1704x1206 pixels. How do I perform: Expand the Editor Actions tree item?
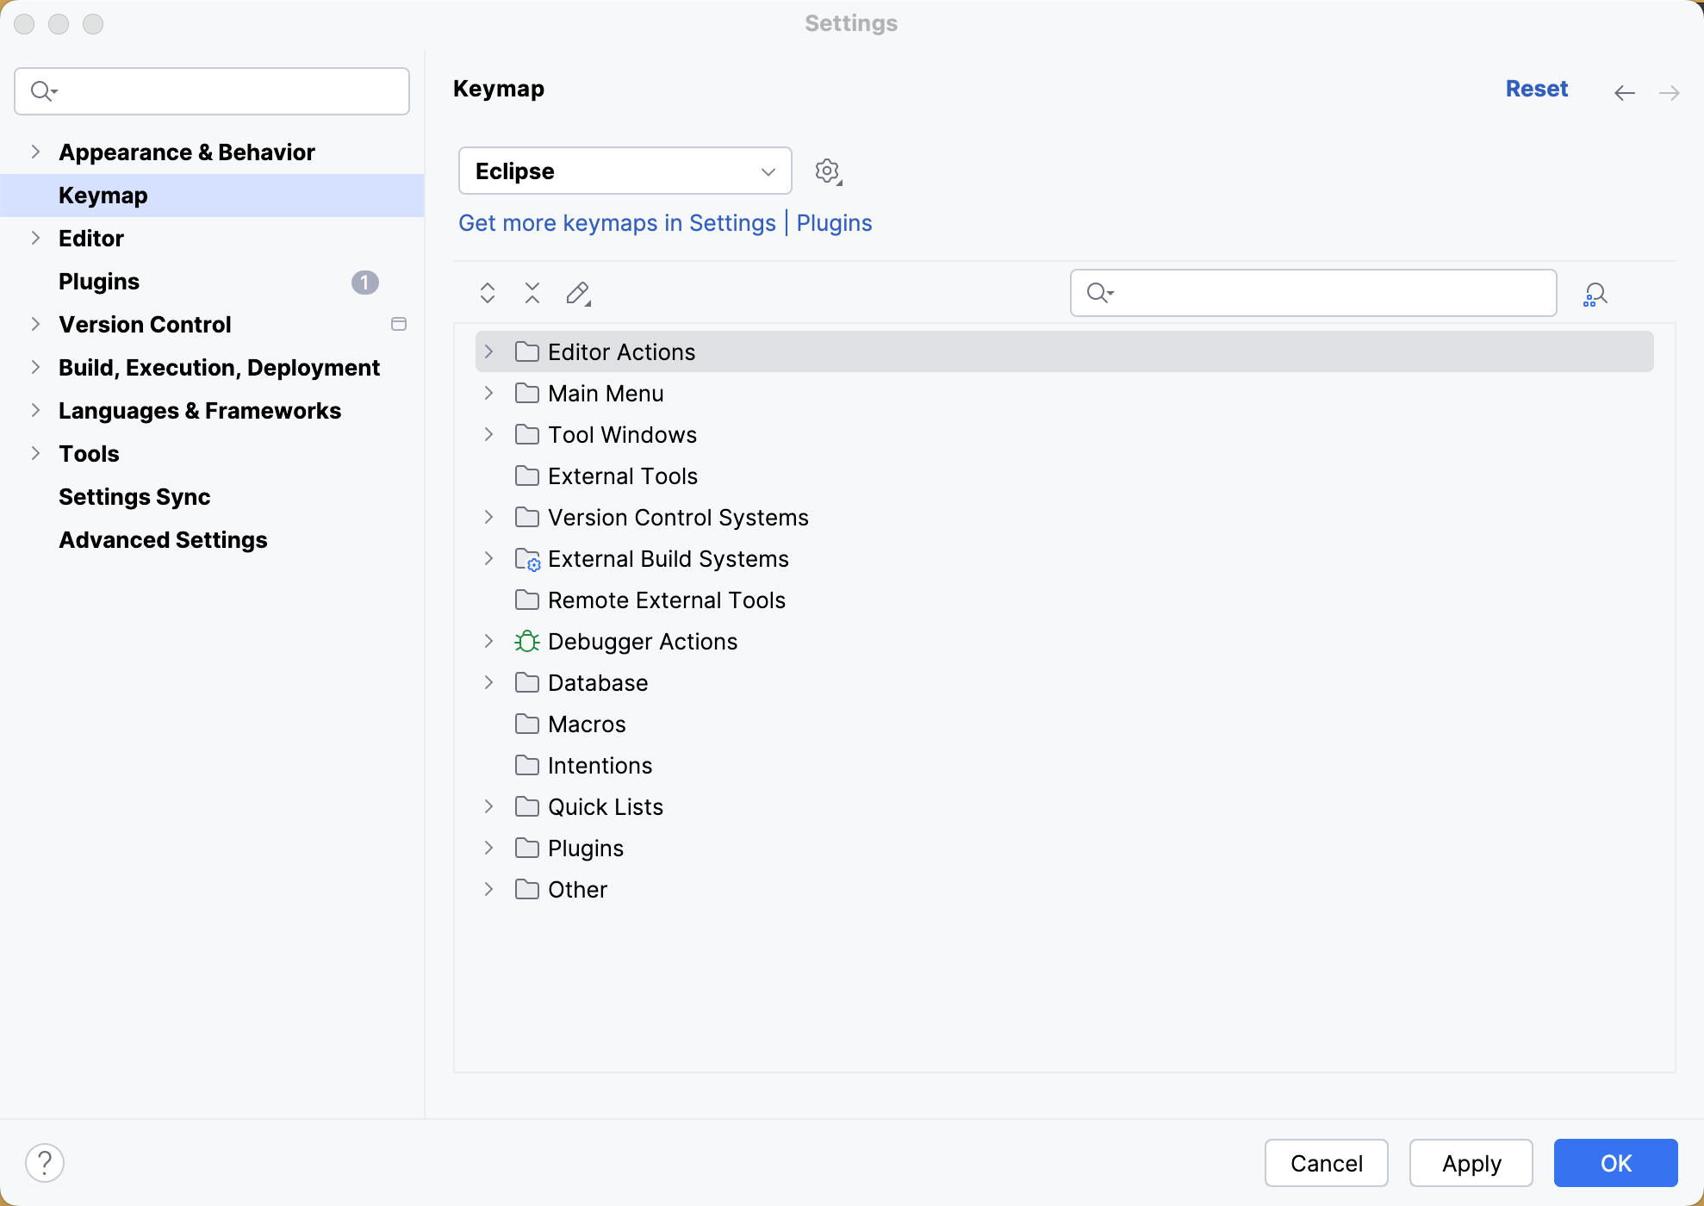tap(489, 351)
